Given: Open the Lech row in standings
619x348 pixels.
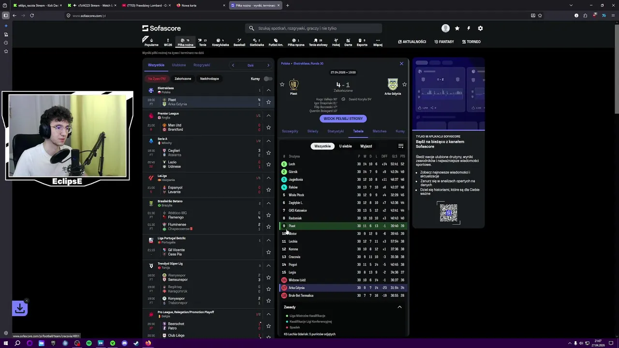Looking at the screenshot, I should [x=343, y=164].
